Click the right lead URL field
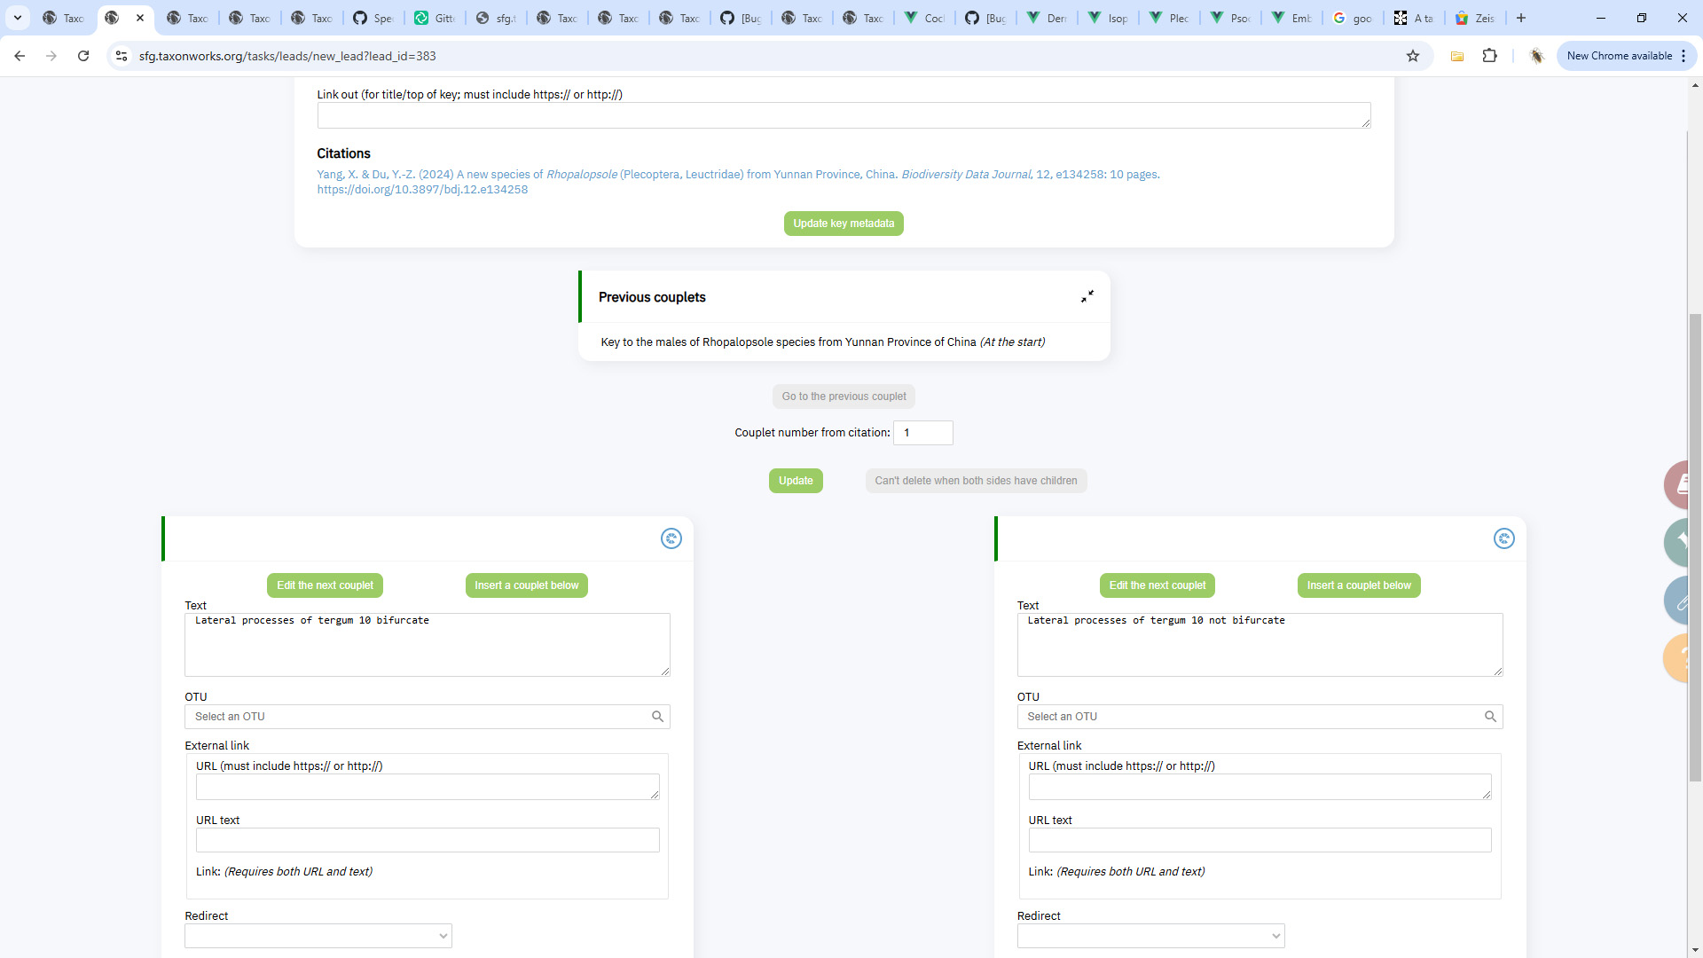1703x958 pixels. [x=1260, y=787]
